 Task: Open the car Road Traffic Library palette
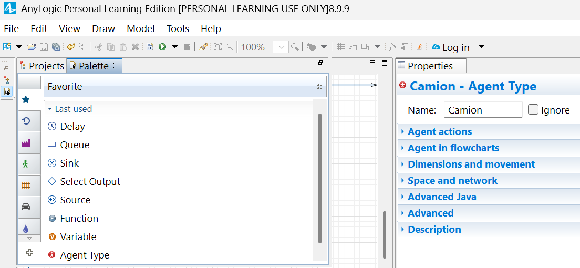click(x=26, y=207)
